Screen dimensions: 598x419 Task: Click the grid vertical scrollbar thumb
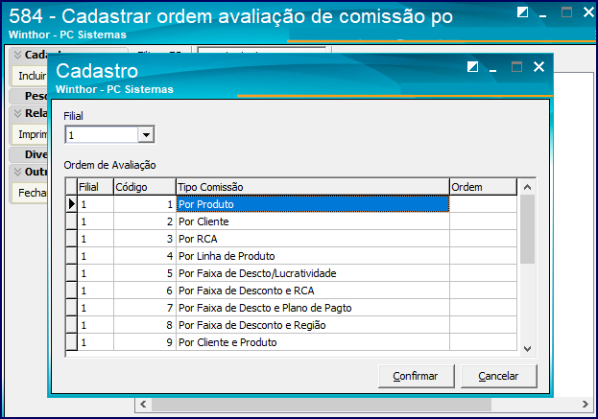(x=527, y=229)
